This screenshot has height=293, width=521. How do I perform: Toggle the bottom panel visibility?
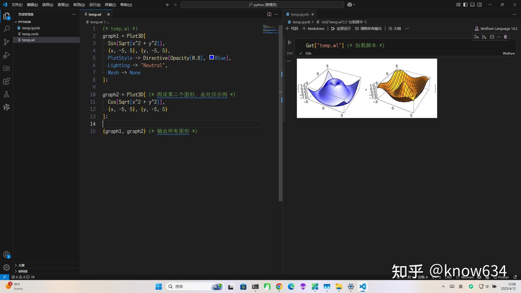[472, 4]
